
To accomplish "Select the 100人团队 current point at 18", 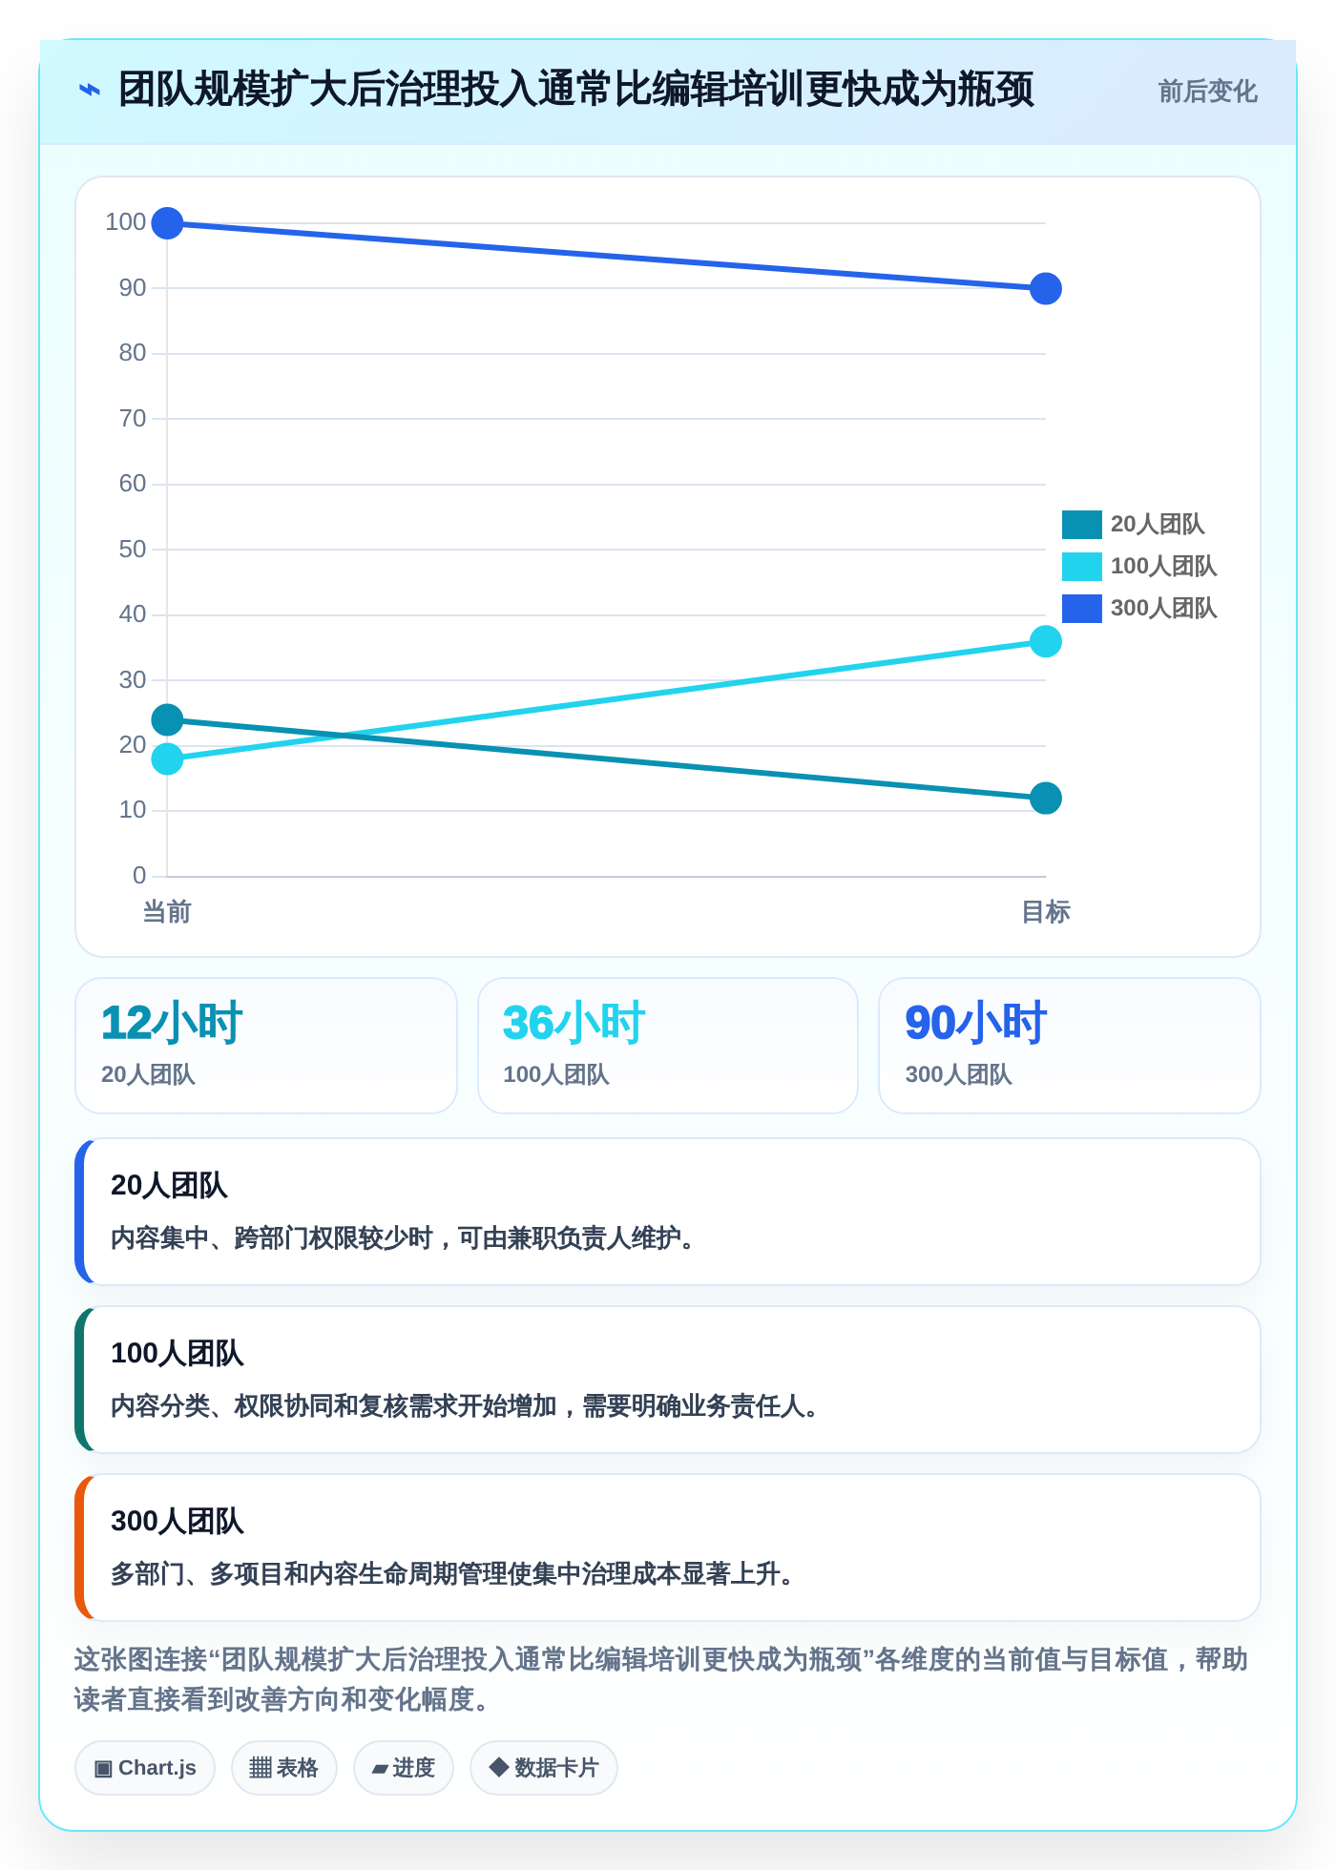I will tap(167, 758).
